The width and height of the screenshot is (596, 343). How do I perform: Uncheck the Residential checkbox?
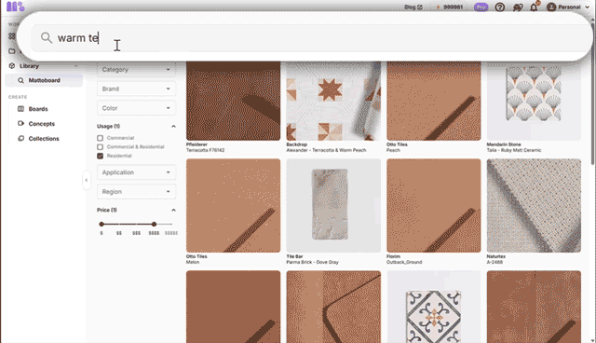coord(100,156)
